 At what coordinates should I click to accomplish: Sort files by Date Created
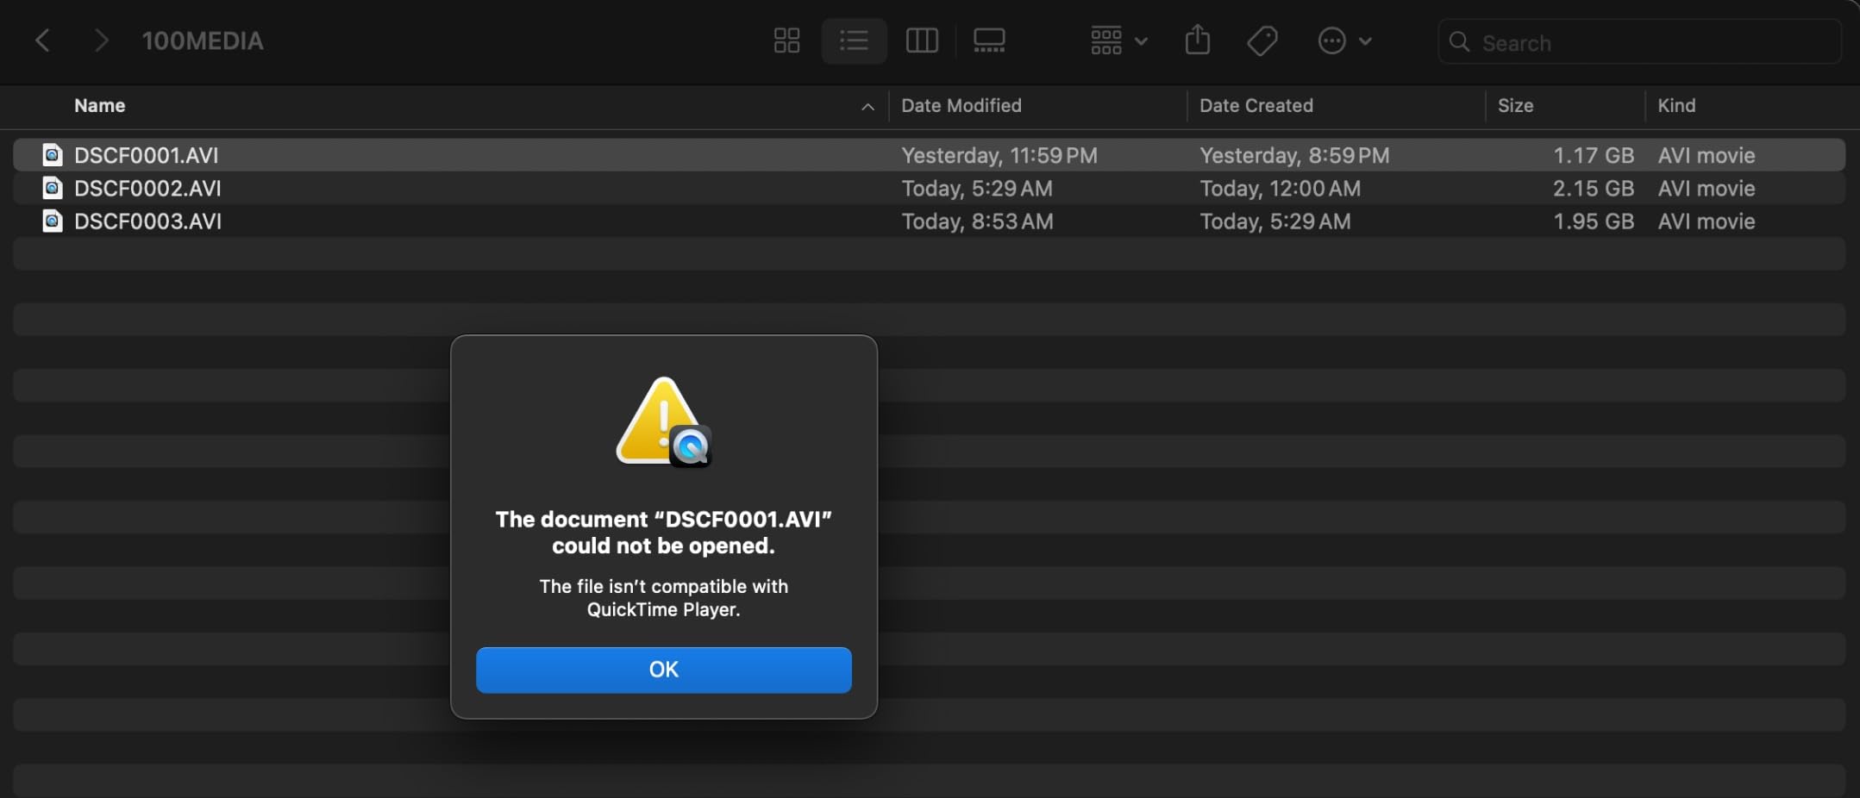(x=1256, y=106)
